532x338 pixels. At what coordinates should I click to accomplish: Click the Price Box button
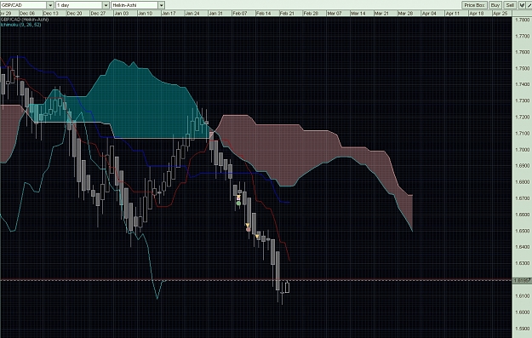(474, 5)
